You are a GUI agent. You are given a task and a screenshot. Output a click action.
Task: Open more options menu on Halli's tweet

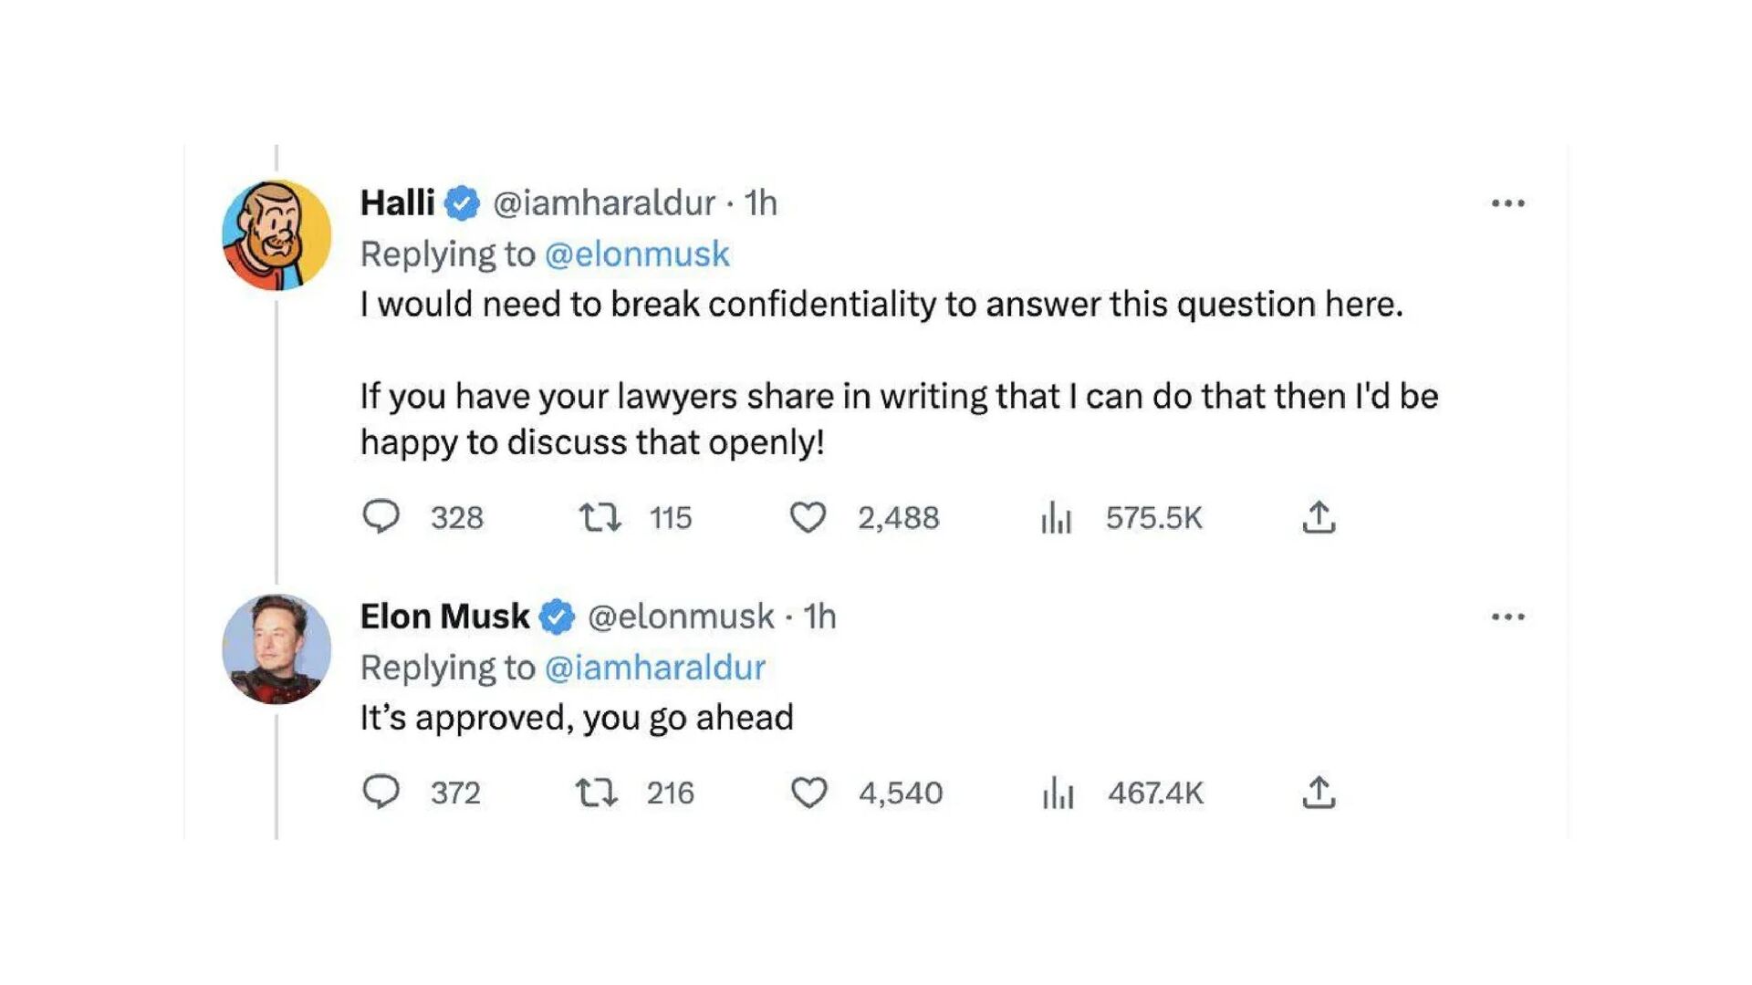pos(1507,203)
